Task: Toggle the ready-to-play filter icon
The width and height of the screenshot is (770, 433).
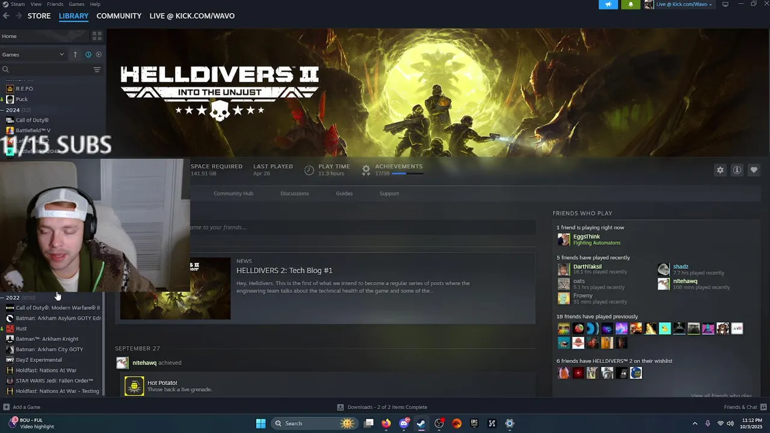Action: 99,55
